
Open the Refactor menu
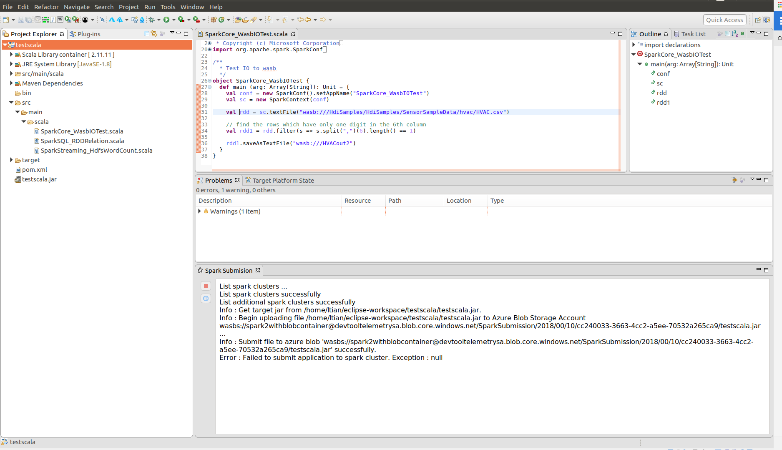(x=46, y=7)
